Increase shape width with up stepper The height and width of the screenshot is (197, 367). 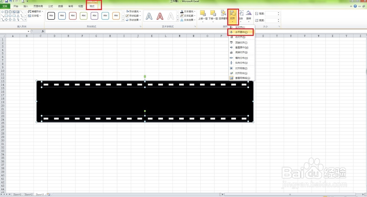[279, 19]
